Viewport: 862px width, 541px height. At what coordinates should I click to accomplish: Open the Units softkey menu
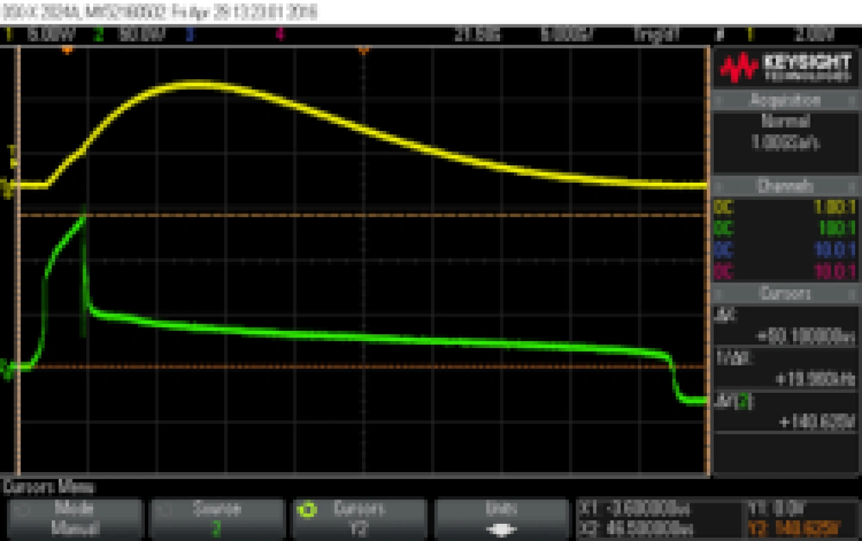tap(501, 519)
